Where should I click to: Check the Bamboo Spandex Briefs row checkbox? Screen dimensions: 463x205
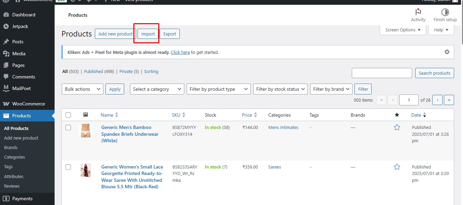(x=68, y=127)
